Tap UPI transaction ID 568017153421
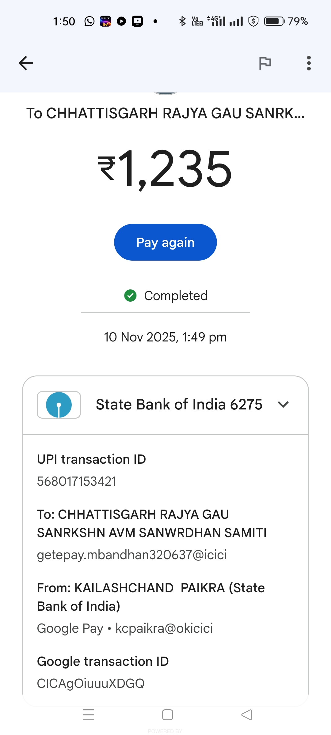 [x=77, y=481]
